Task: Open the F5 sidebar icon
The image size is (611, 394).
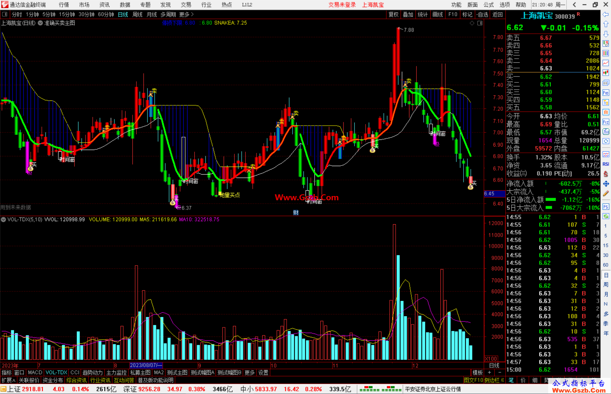Action: 606,207
